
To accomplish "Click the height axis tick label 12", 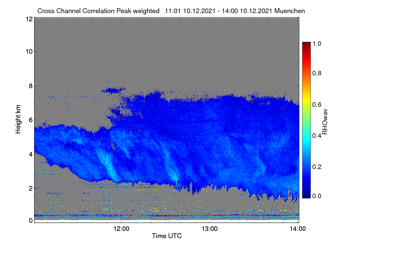I will [28, 19].
